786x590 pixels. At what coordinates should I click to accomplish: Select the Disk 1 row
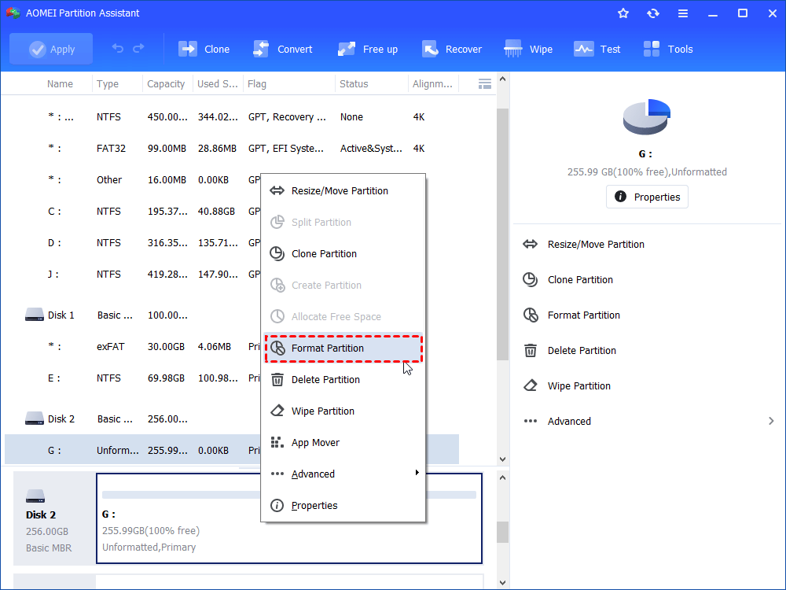point(232,315)
